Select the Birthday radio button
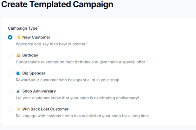Screen dimensions: 196x130 tap(10, 55)
